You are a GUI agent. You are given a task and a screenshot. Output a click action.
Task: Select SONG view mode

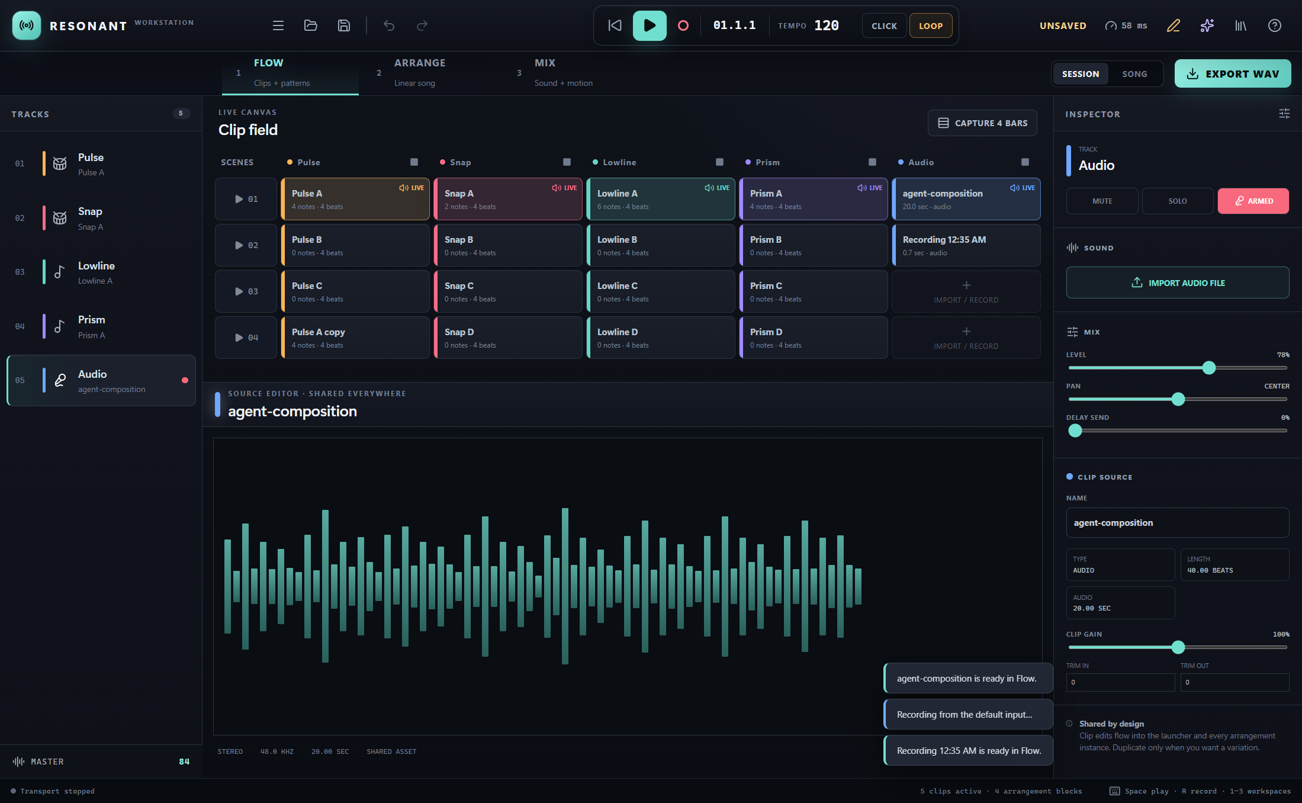coord(1134,74)
